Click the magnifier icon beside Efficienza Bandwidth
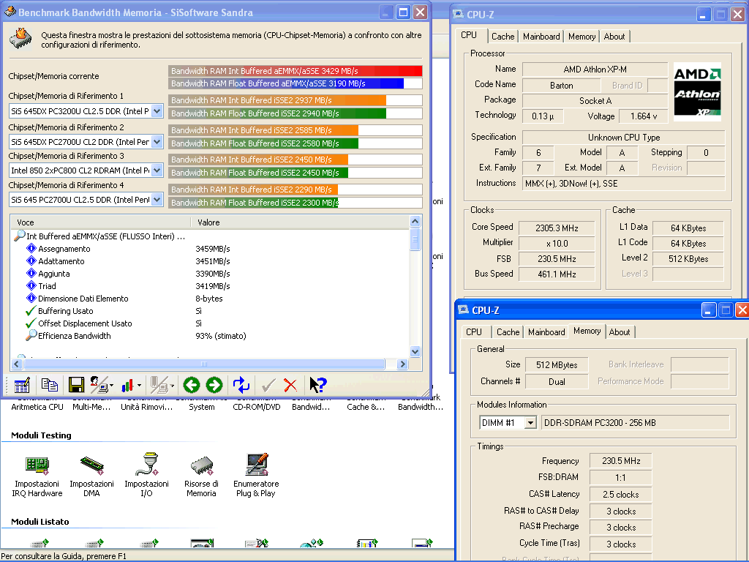The height and width of the screenshot is (562, 749). coord(31,335)
